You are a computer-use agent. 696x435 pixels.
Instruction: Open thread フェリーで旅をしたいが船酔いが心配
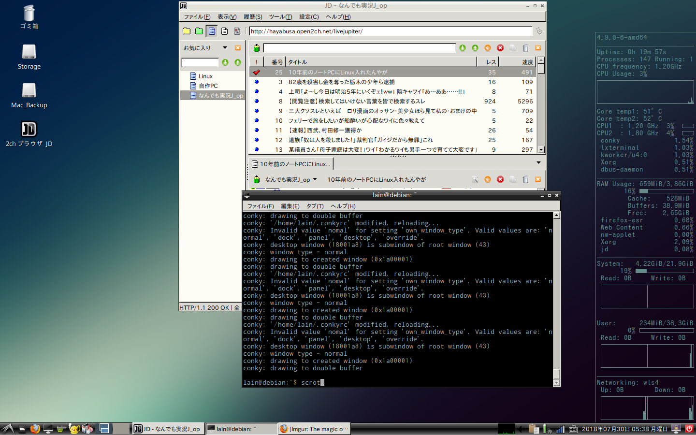(x=392, y=120)
